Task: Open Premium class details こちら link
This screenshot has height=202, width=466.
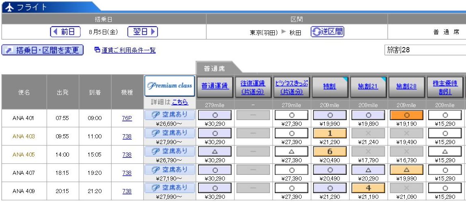Action: [180, 102]
